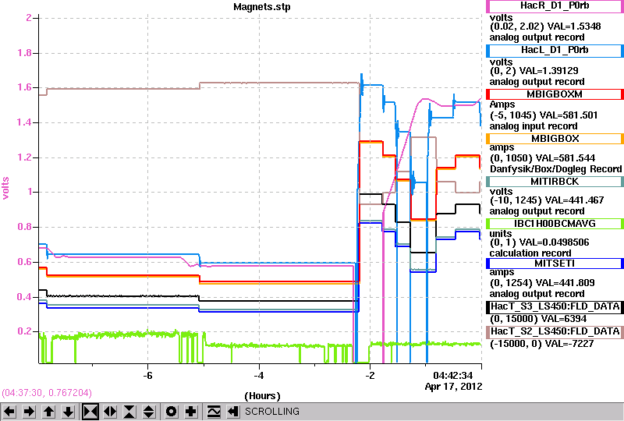
Task: Click the 'Apr 17, 2012' date label
Action: click(x=454, y=387)
